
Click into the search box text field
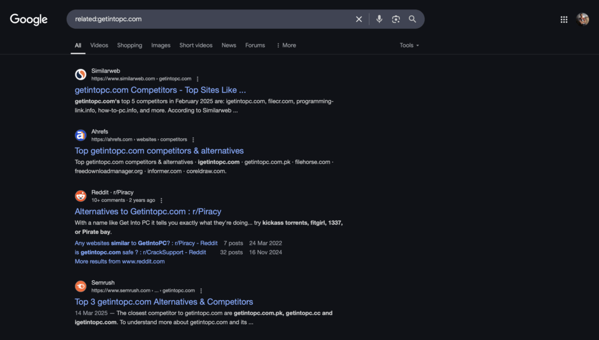(210, 19)
